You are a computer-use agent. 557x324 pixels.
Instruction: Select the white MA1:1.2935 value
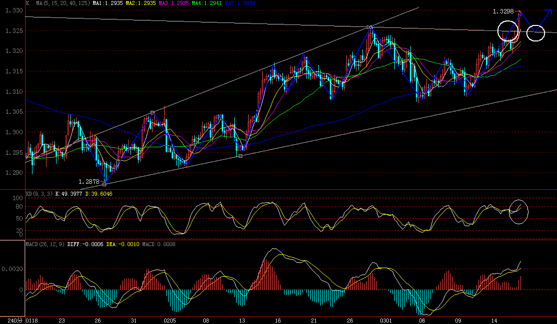[108, 3]
